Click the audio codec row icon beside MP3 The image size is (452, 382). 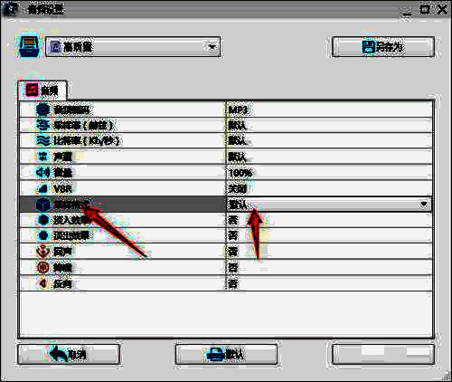pyautogui.click(x=43, y=110)
